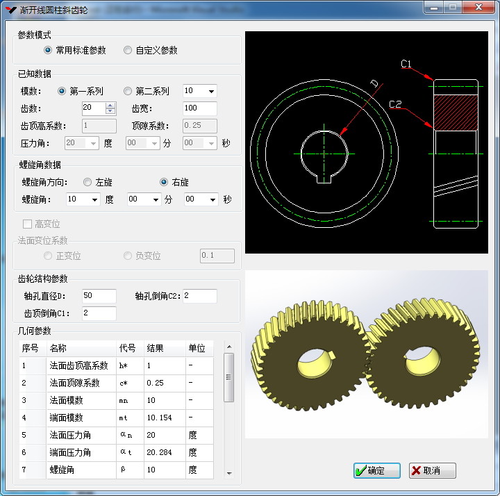500x496 pixels.
Task: Click the application logo icon in title bar
Action: (11, 10)
